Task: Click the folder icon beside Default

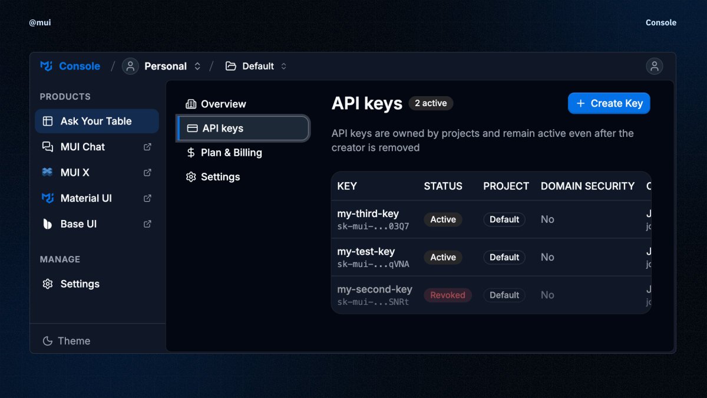Action: [x=231, y=66]
